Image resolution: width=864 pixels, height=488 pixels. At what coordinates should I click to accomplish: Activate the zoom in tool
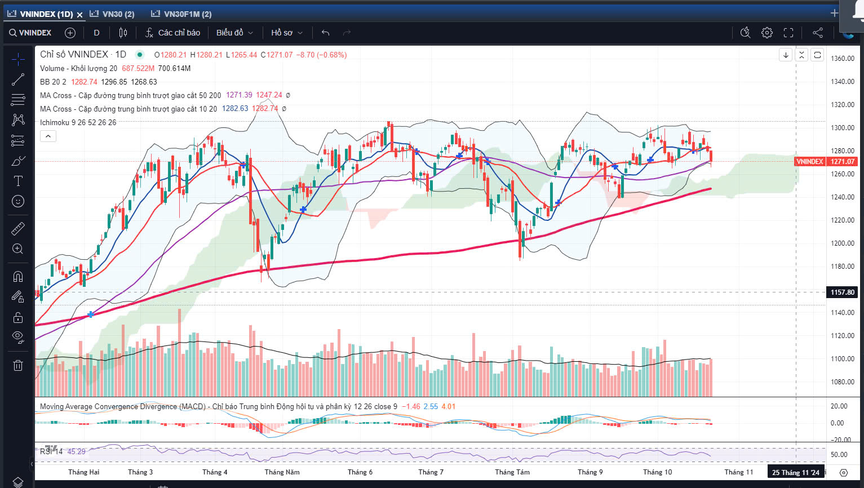click(18, 249)
